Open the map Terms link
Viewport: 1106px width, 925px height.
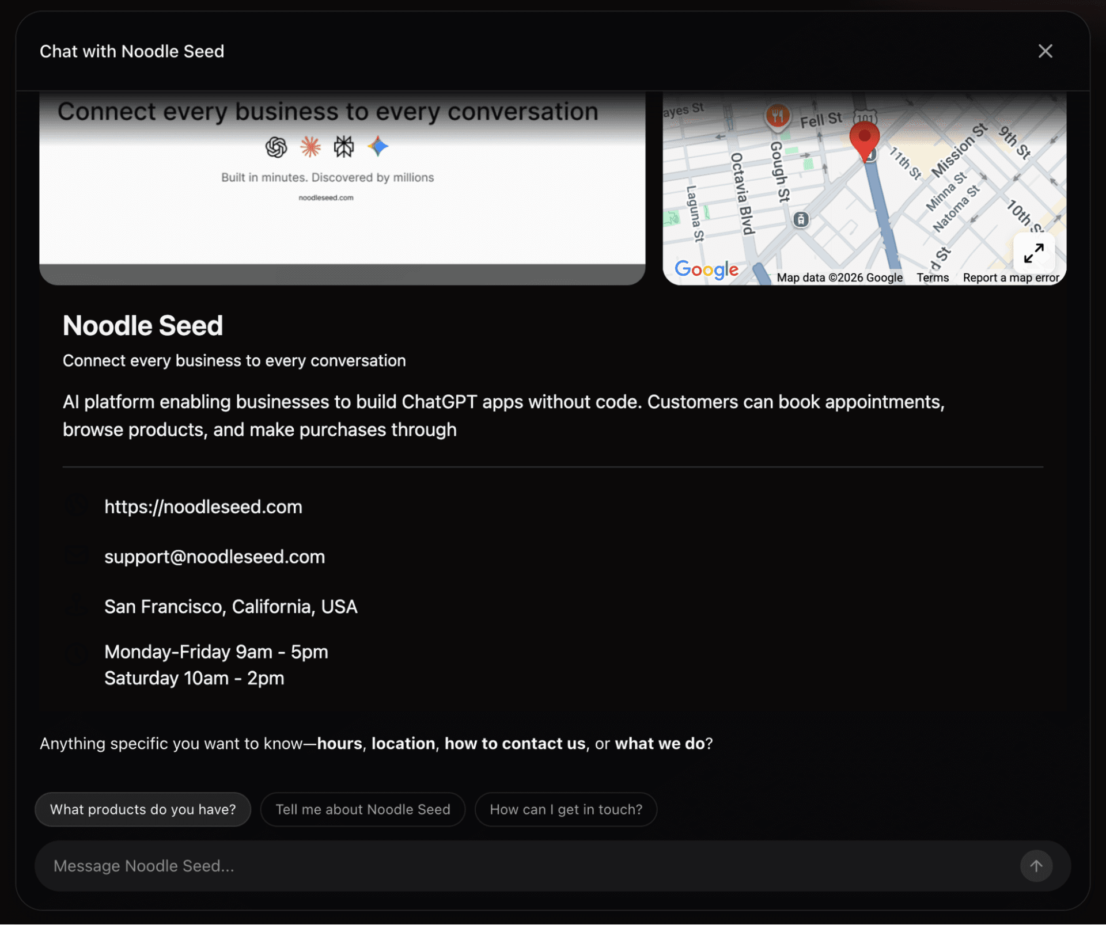pyautogui.click(x=932, y=278)
